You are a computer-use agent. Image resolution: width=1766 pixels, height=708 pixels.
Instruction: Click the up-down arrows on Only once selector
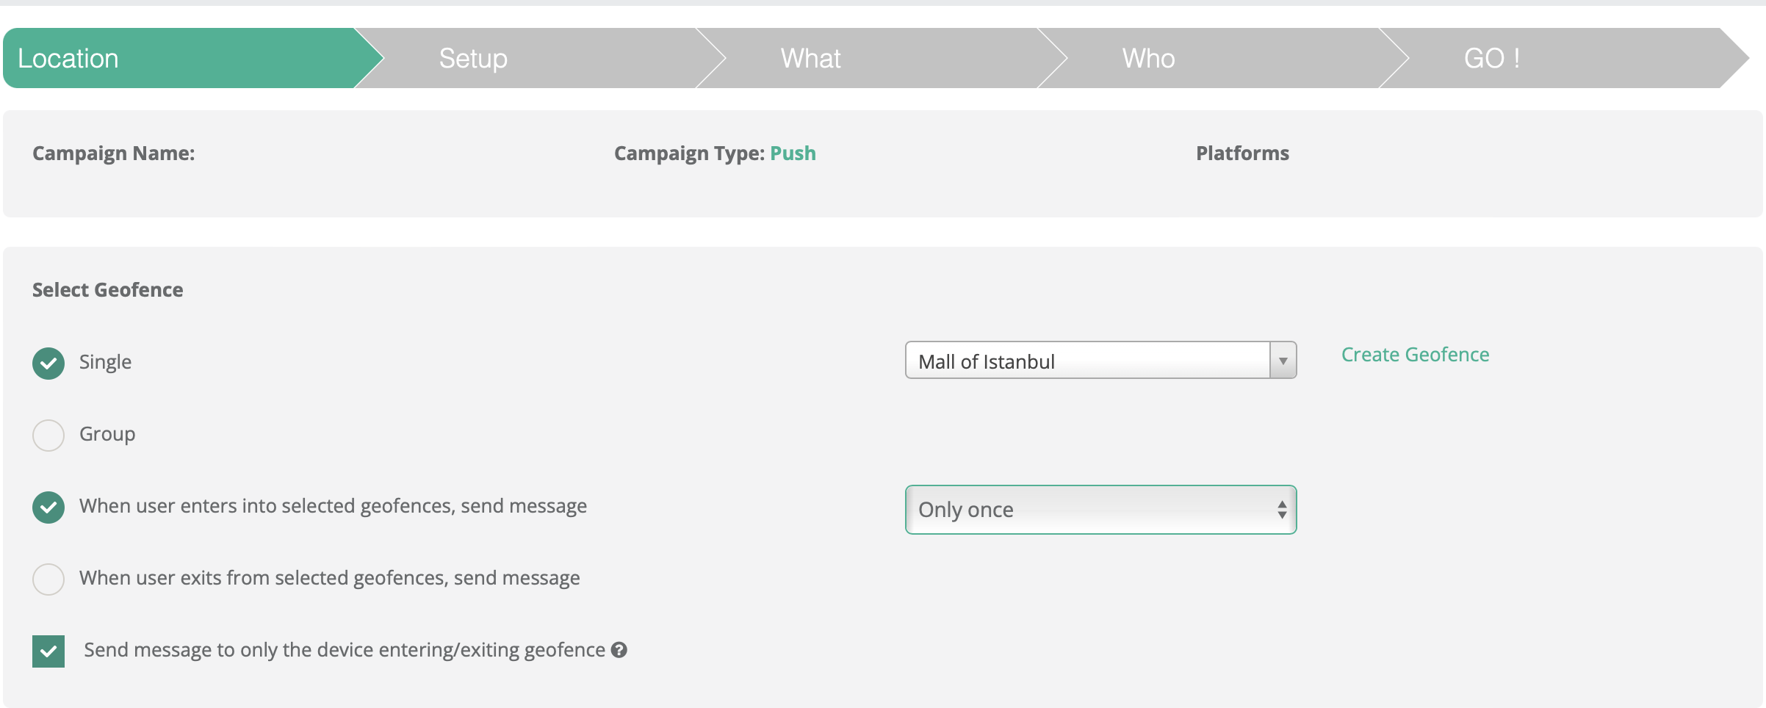tap(1282, 510)
